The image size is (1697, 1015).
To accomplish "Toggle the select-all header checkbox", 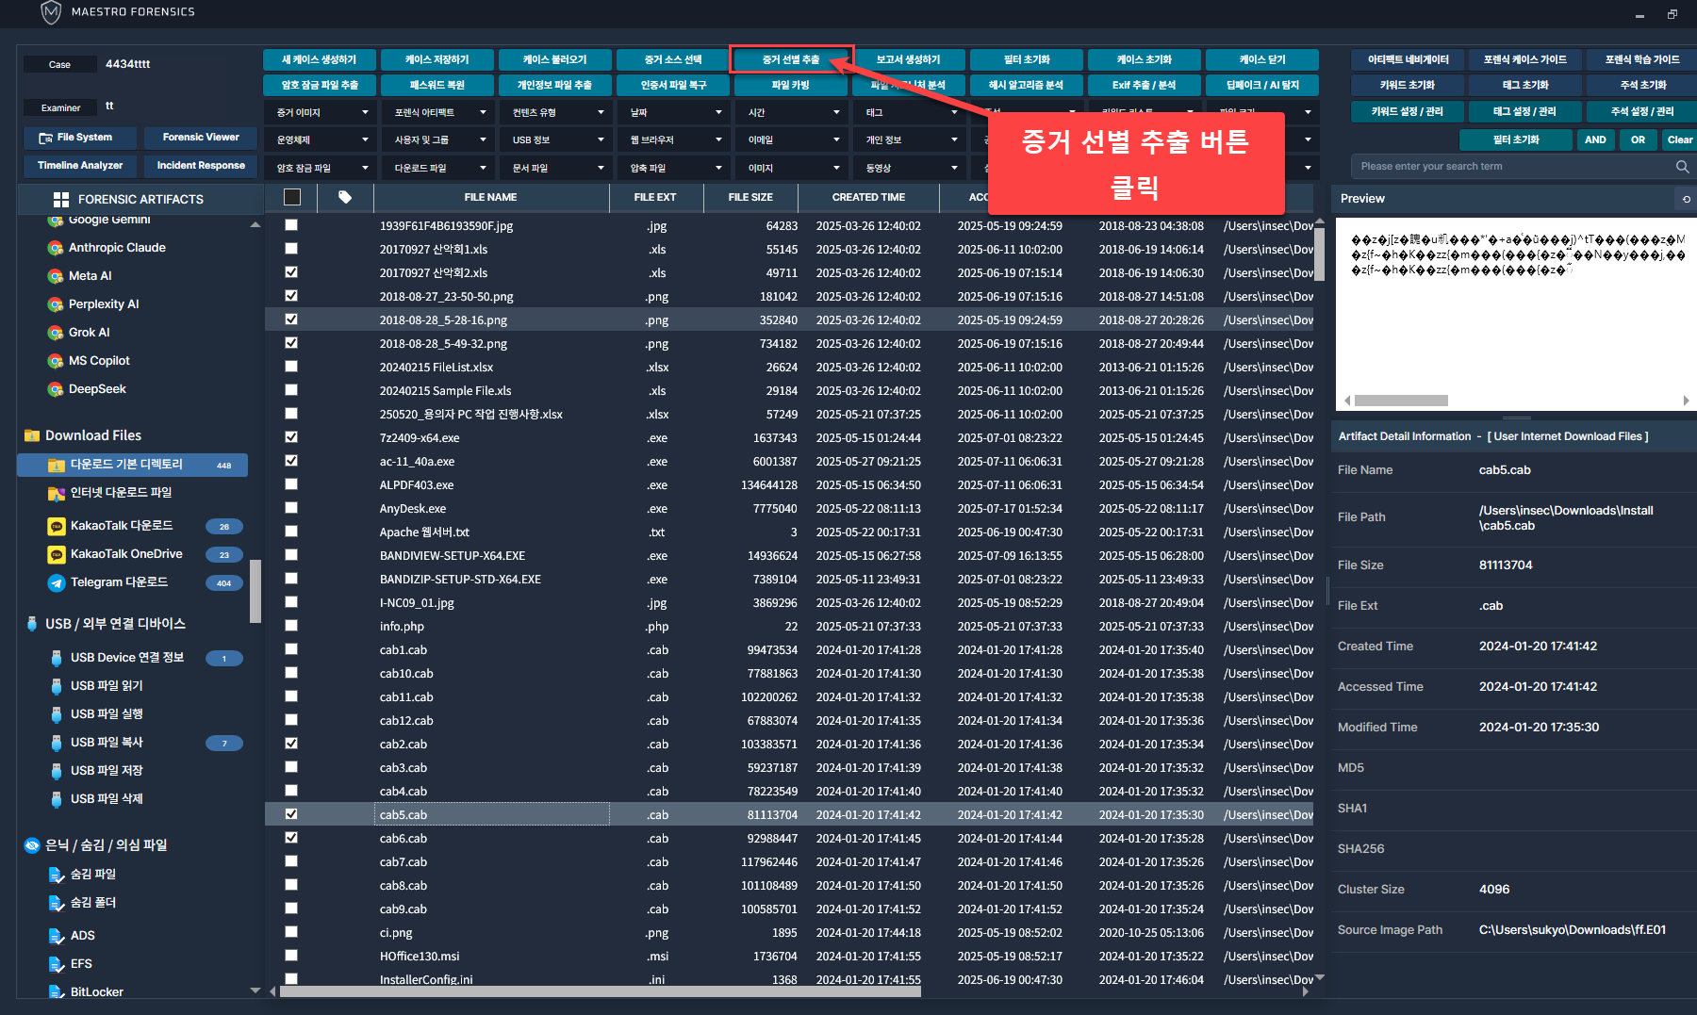I will 292,197.
